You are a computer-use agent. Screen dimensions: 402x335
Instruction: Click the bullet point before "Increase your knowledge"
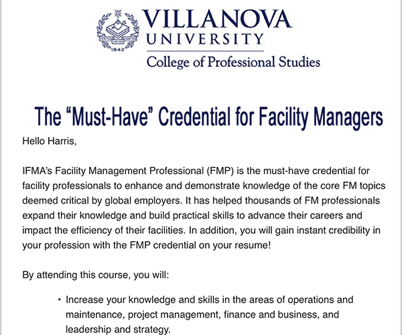coord(60,299)
